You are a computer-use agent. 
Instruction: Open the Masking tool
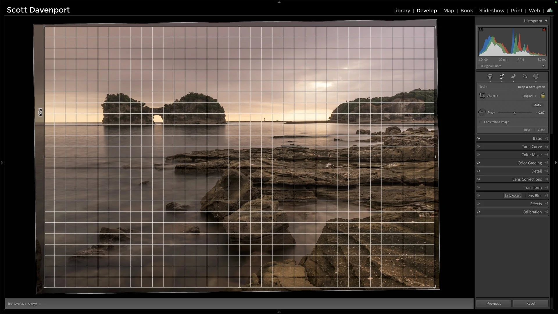pyautogui.click(x=536, y=76)
